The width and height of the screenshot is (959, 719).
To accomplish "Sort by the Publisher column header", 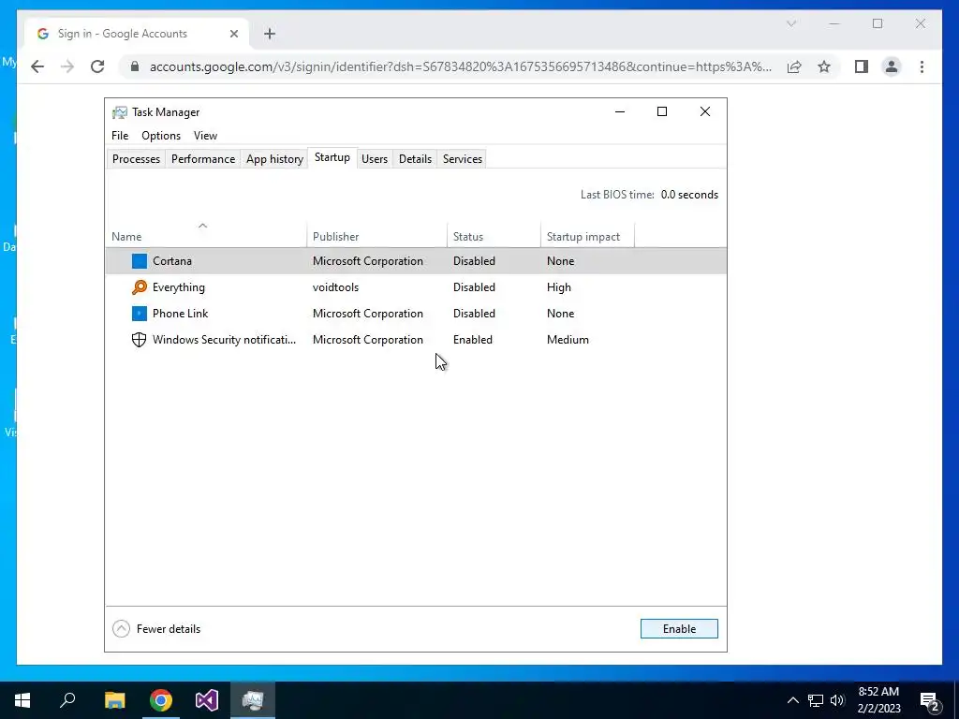I will pos(376,237).
